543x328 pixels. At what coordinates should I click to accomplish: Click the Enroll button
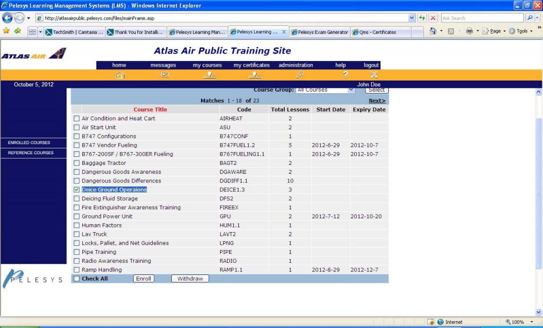point(143,279)
